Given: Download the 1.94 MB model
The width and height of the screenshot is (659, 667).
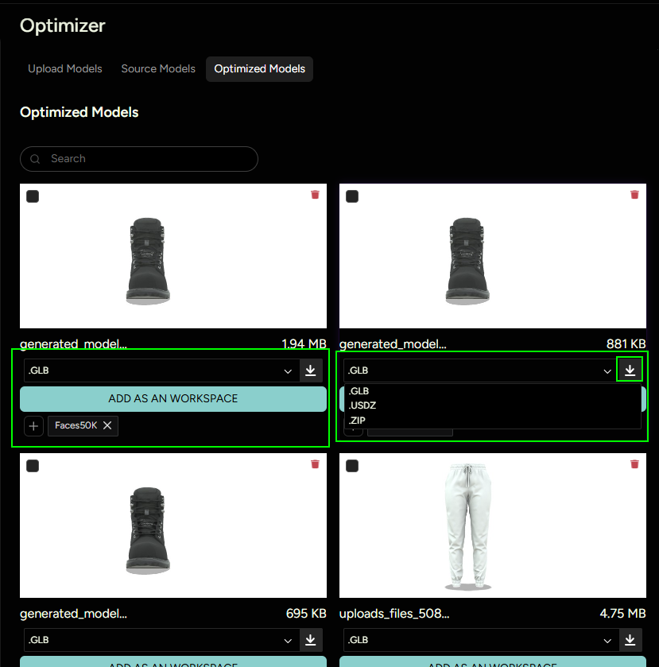Looking at the screenshot, I should tap(311, 370).
